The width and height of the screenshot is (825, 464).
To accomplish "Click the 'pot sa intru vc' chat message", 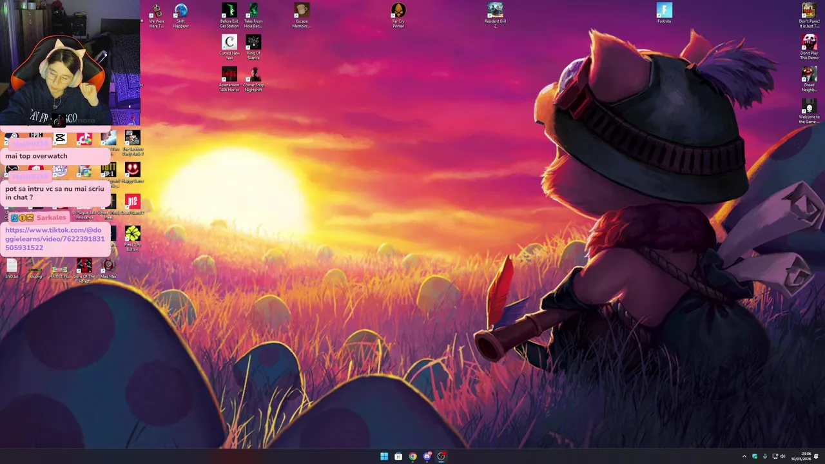I will coord(54,193).
